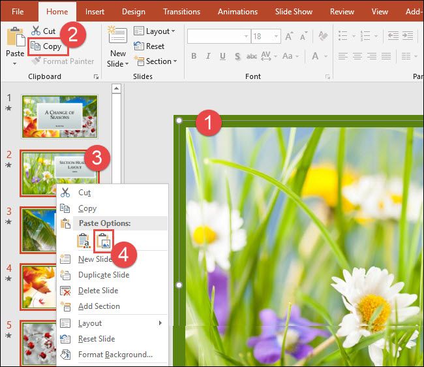
Task: Toggle Italic formatting
Action: click(208, 56)
